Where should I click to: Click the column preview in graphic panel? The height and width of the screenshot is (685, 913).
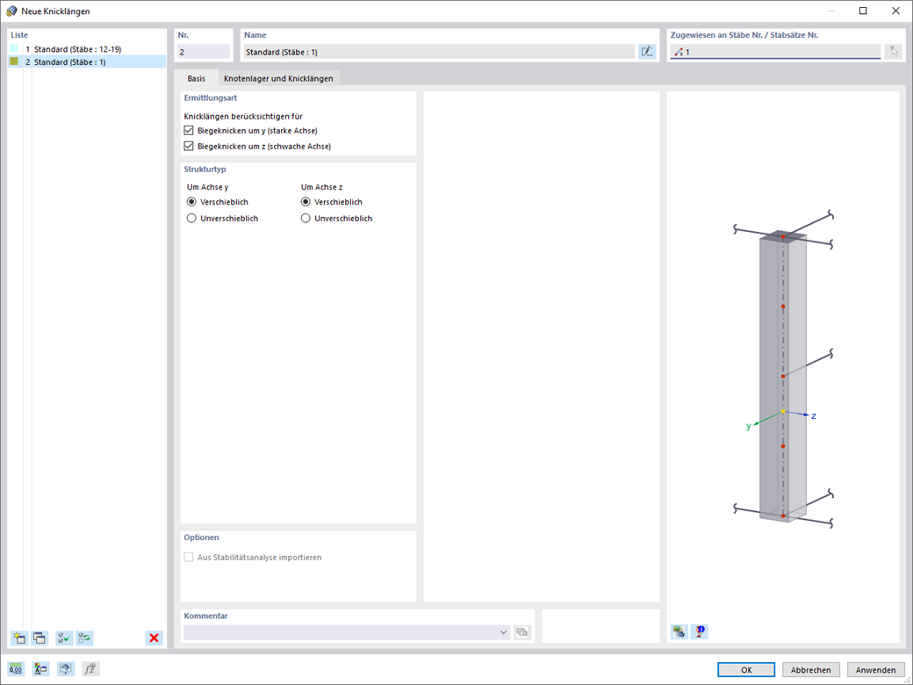tap(783, 376)
